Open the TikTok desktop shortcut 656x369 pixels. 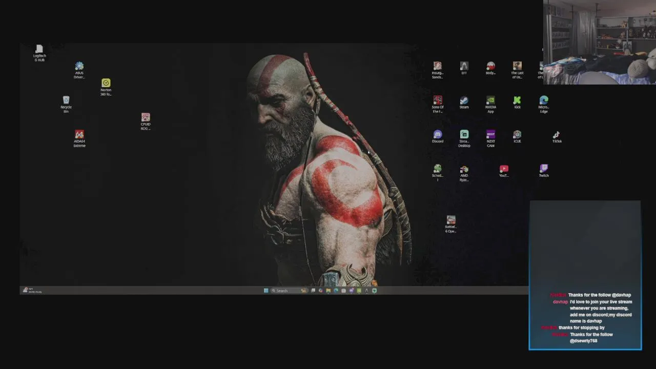click(x=557, y=137)
